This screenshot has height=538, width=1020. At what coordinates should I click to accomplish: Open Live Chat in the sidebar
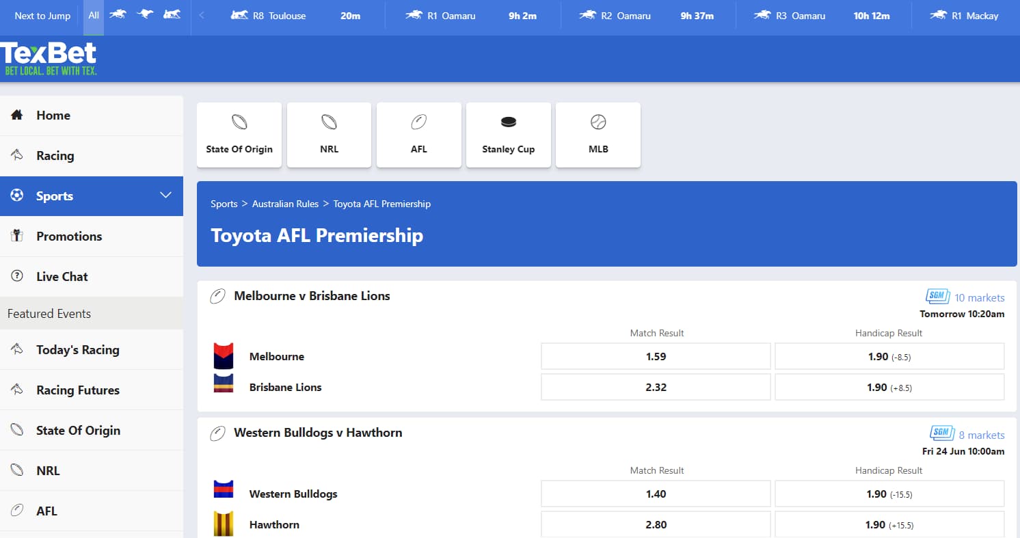pos(92,277)
